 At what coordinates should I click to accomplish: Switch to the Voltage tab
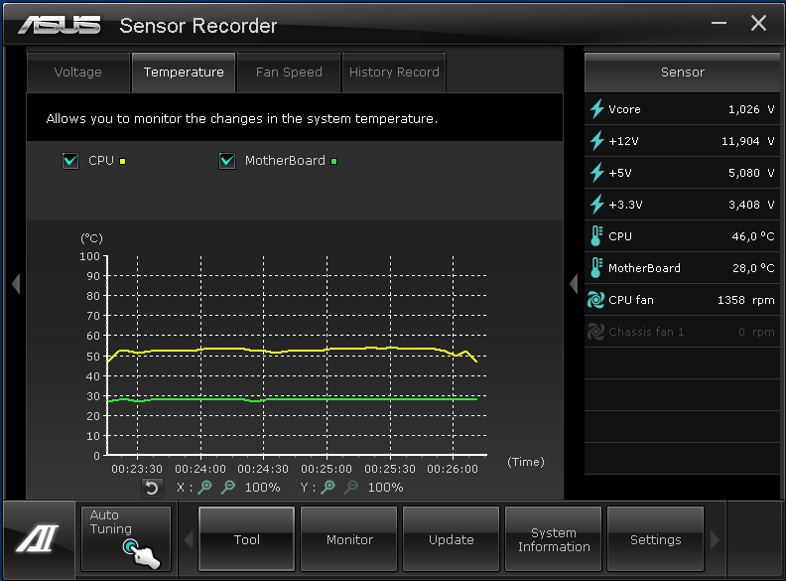click(78, 73)
